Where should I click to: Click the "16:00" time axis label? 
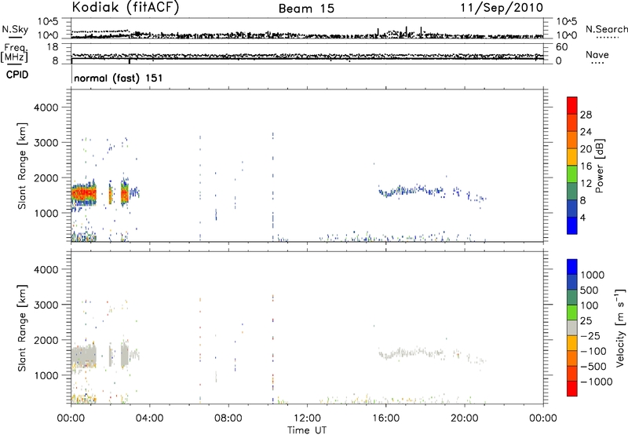click(x=385, y=419)
